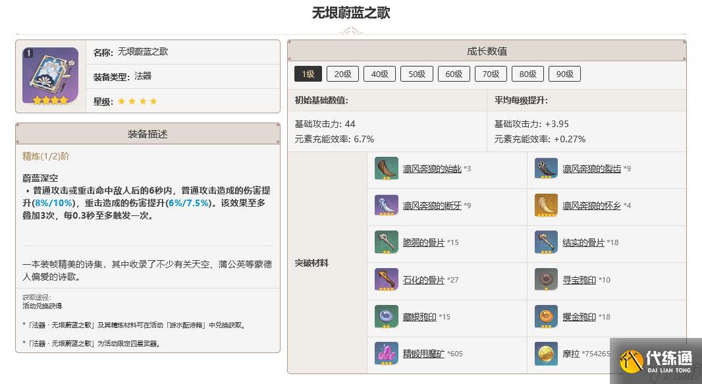Screen dimensions: 702x384
Task: Click the 活动兑换获得 source text
Action: pos(42,306)
